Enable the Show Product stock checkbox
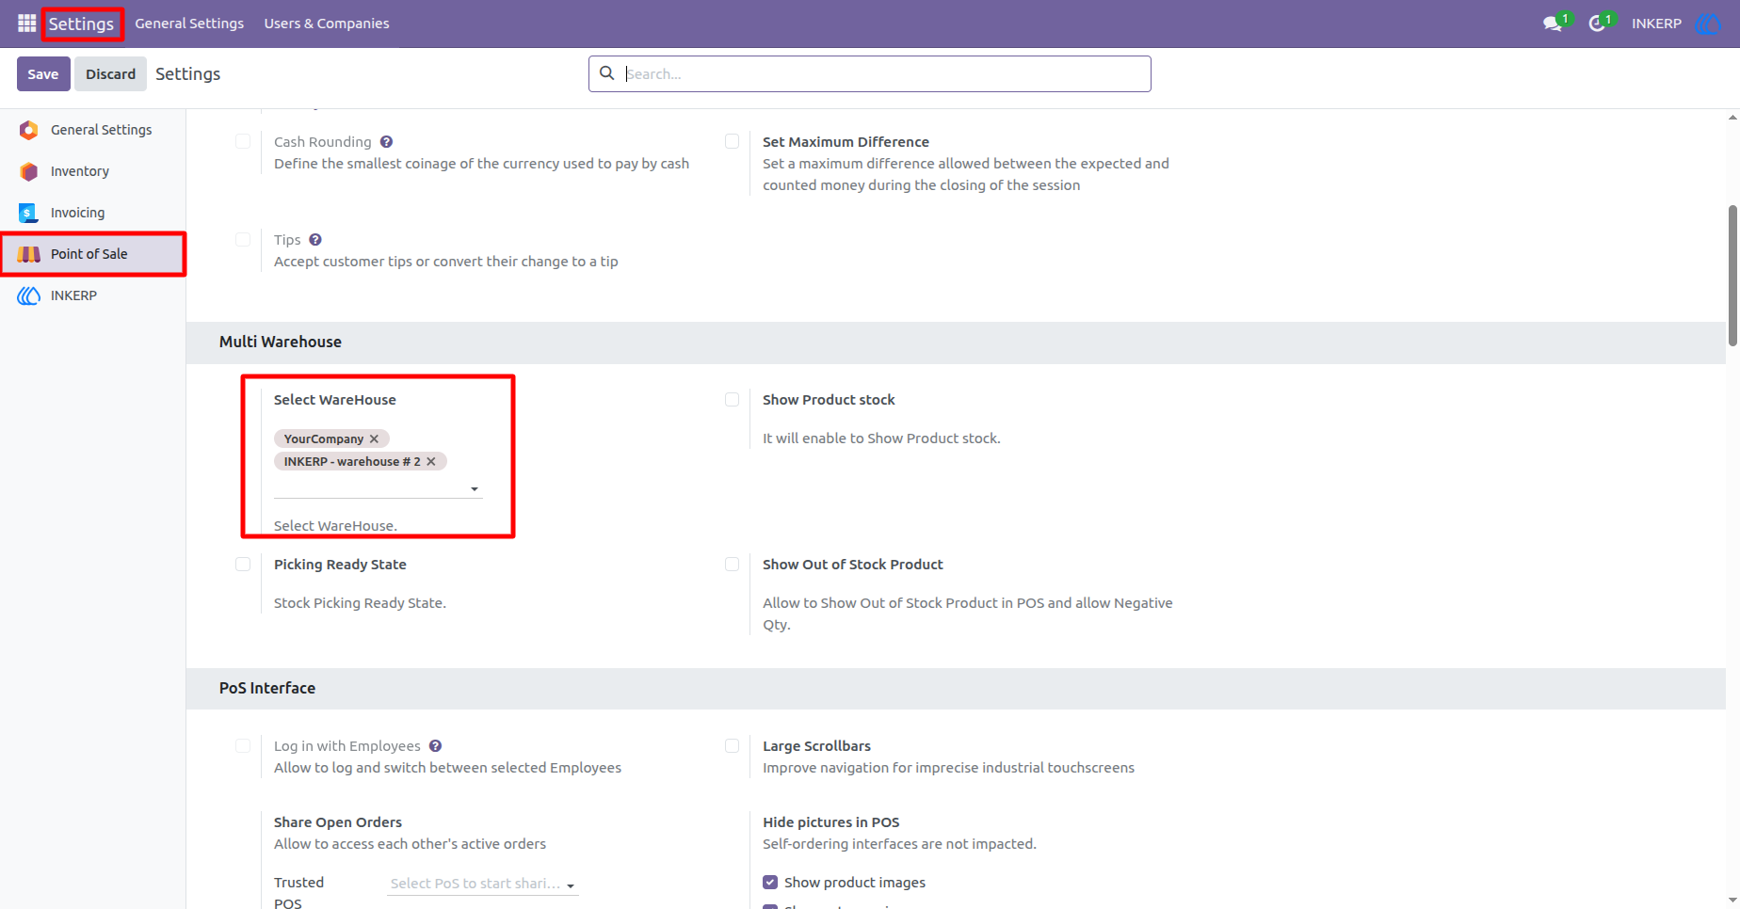Image resolution: width=1740 pixels, height=909 pixels. (732, 400)
